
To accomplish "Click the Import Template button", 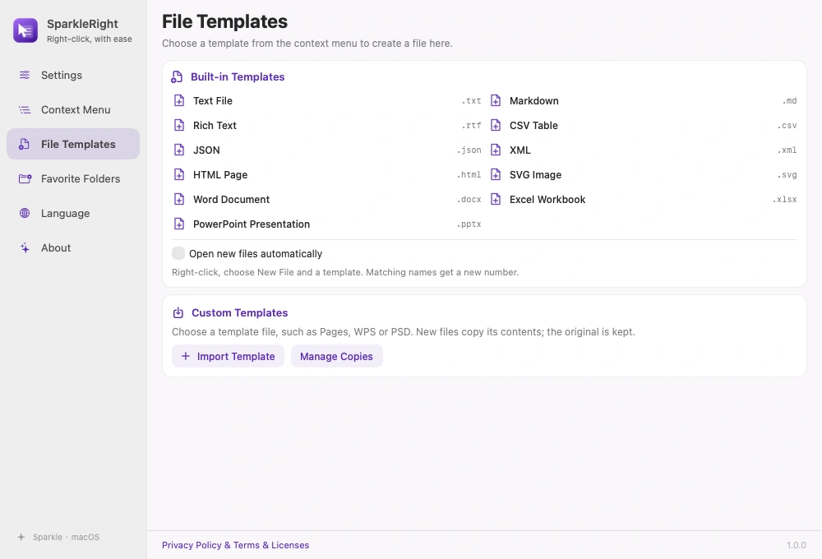I will coord(228,356).
